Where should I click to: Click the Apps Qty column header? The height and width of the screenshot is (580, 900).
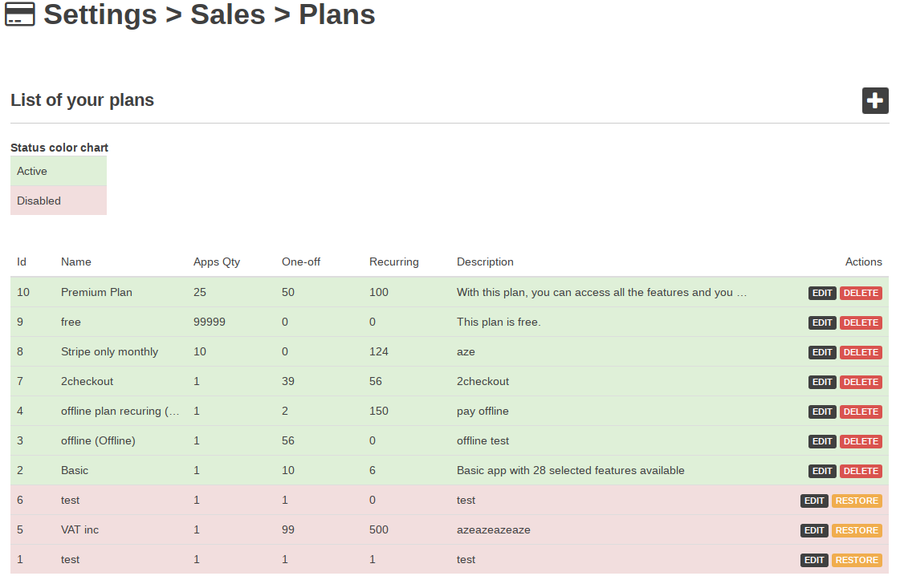point(217,262)
